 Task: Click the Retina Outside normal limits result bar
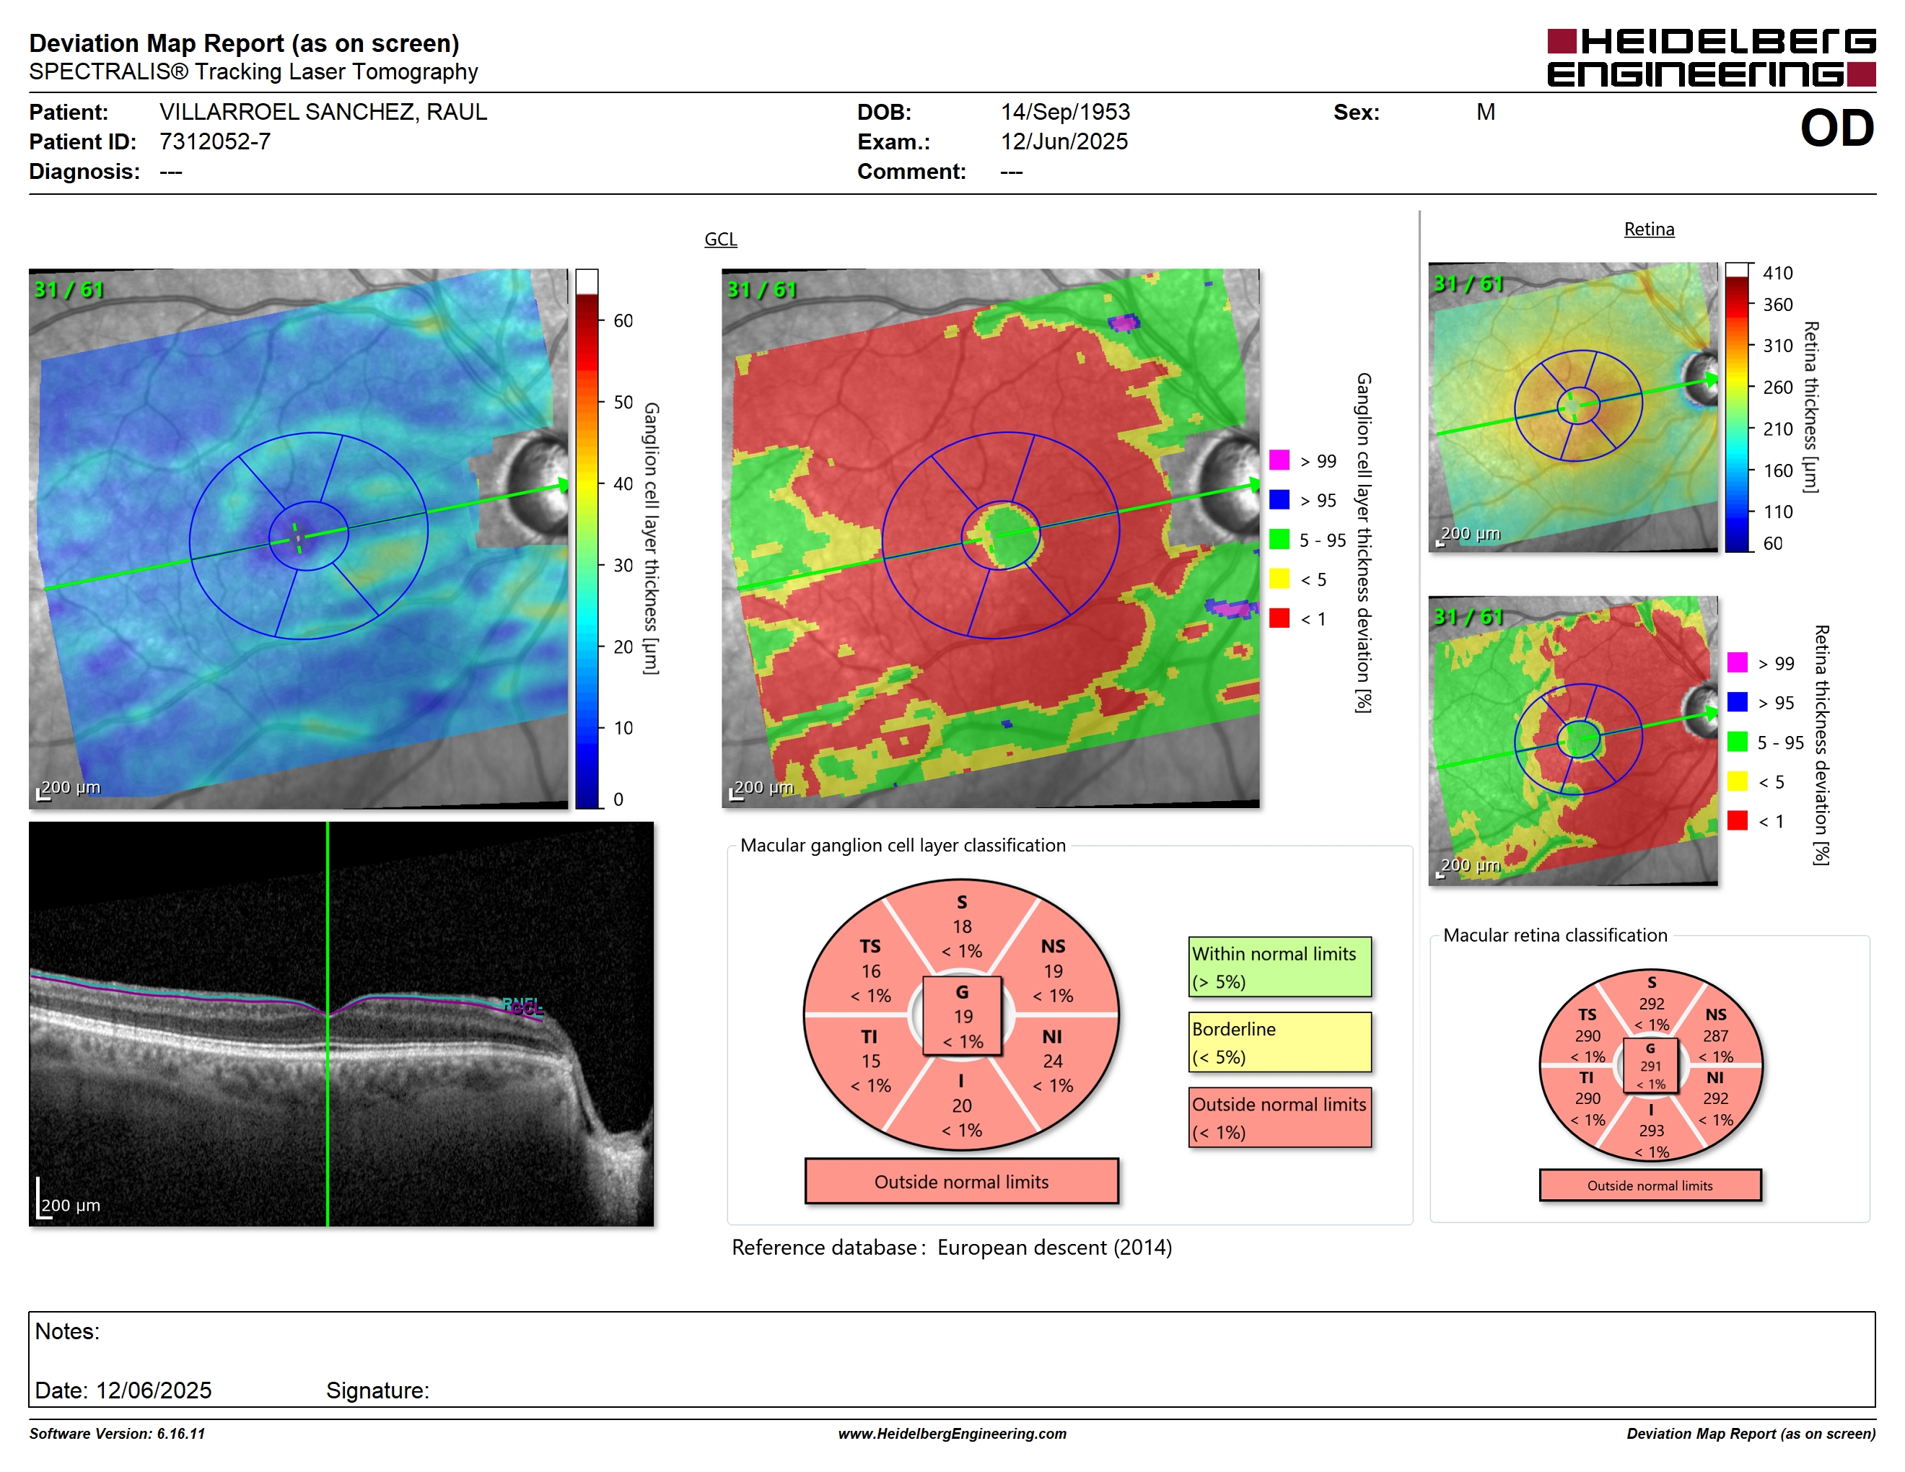(1650, 1185)
